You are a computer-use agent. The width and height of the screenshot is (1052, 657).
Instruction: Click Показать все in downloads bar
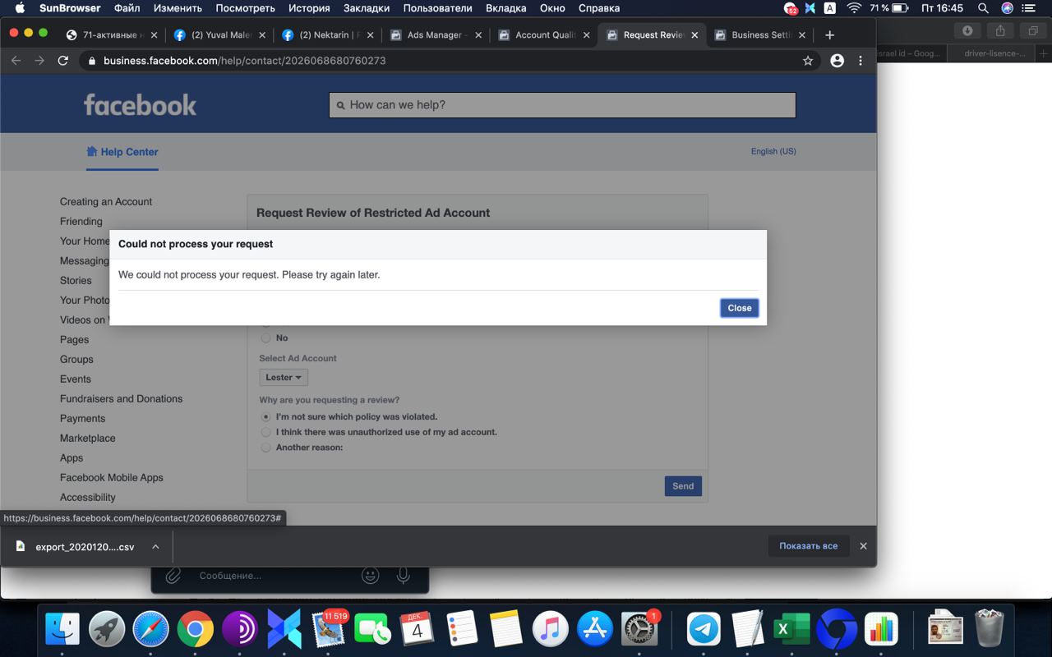click(809, 546)
